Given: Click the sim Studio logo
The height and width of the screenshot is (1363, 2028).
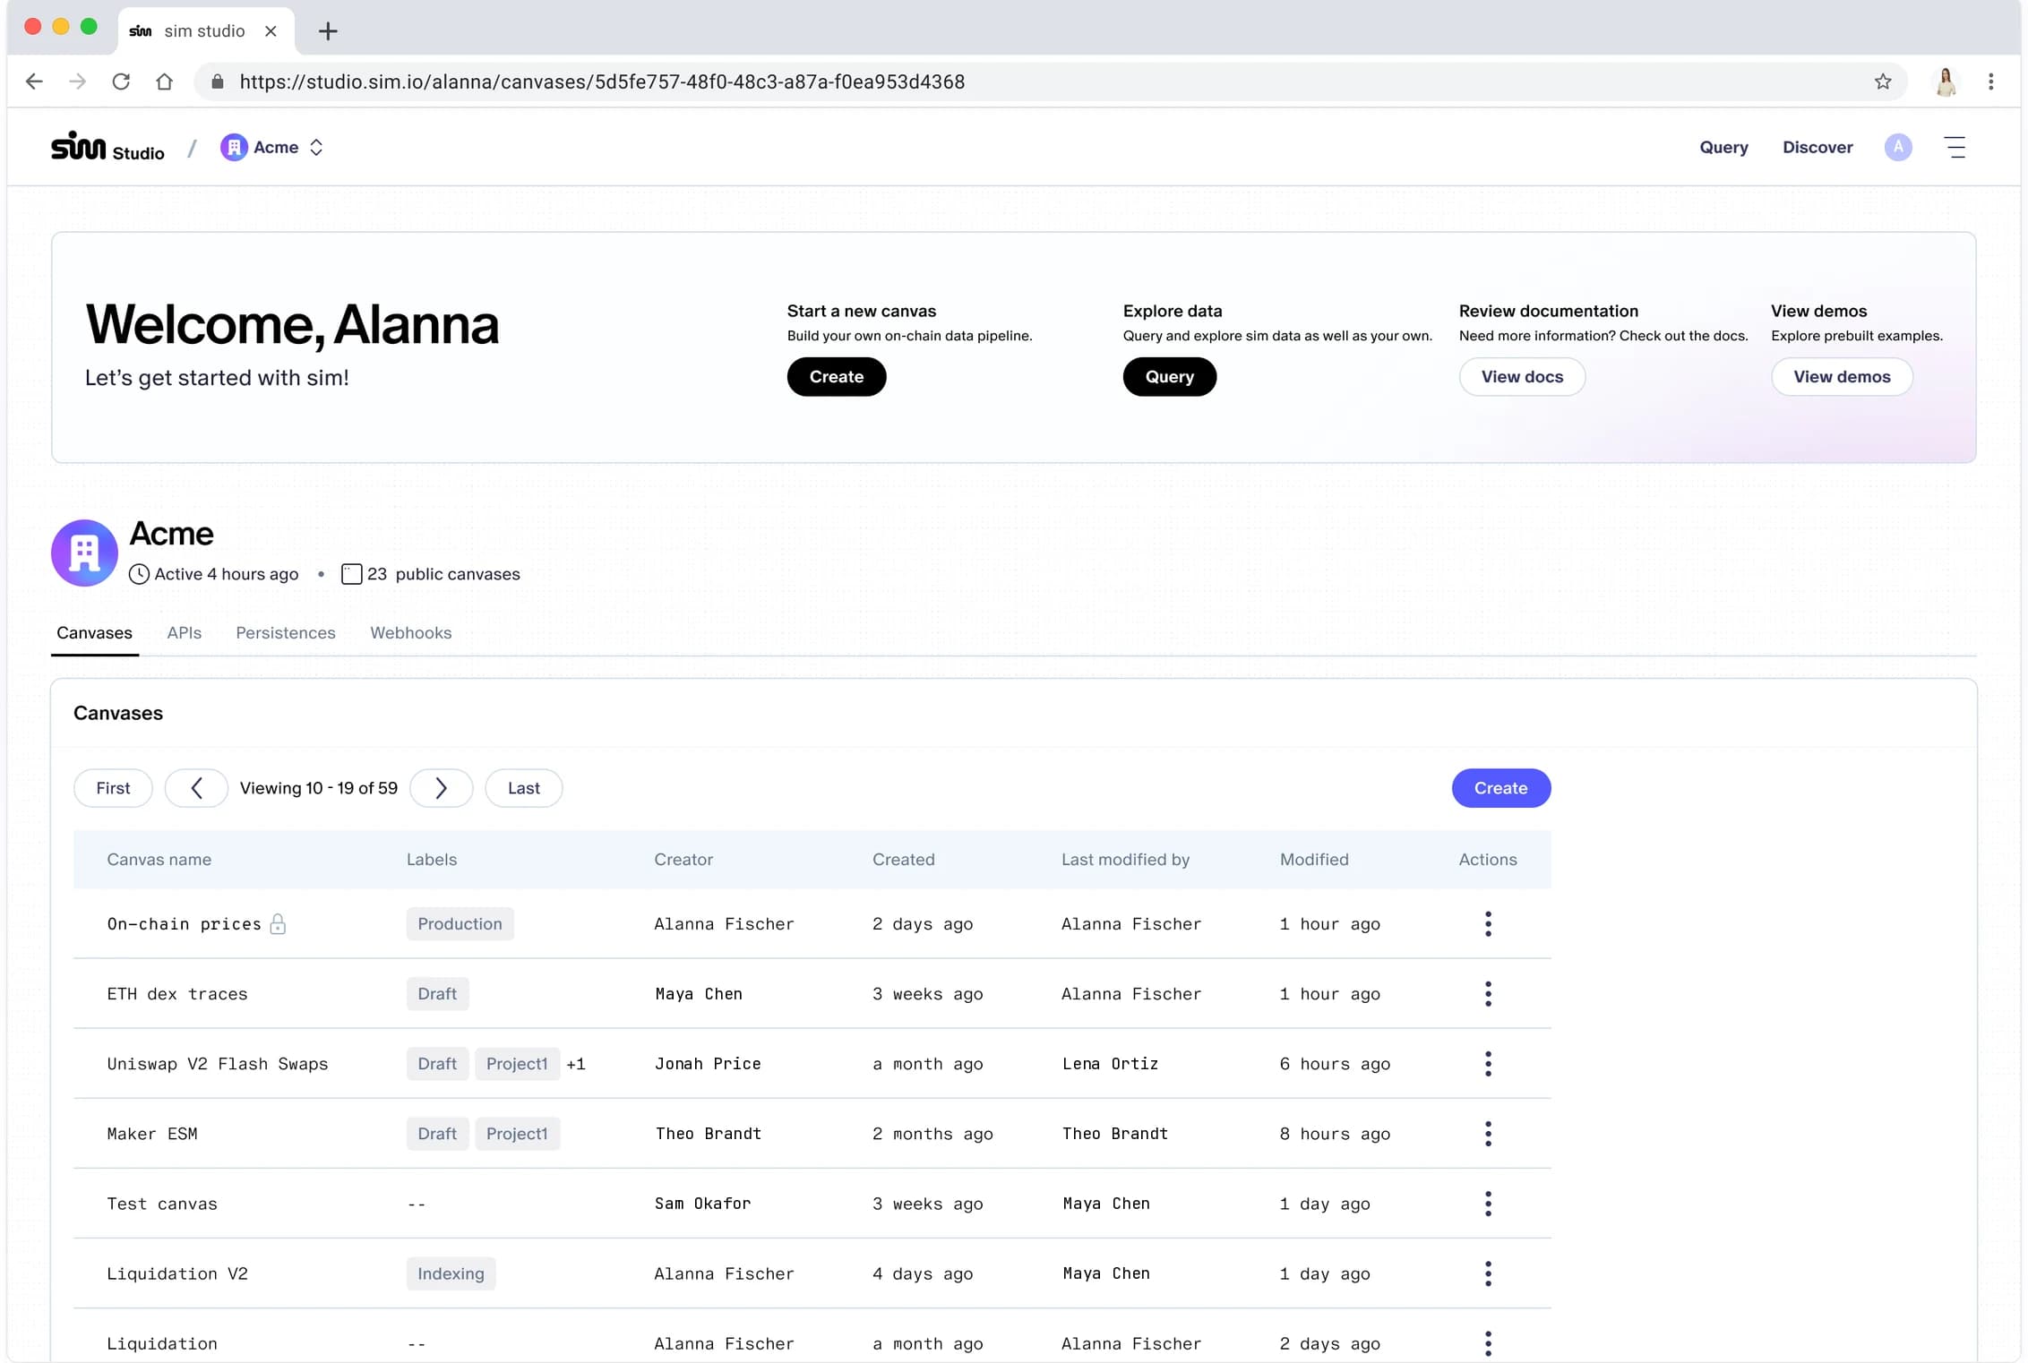Looking at the screenshot, I should (x=107, y=147).
